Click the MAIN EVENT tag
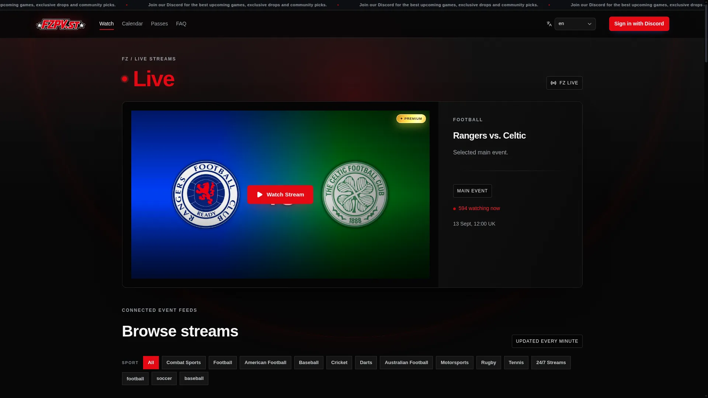708x398 pixels. click(x=472, y=191)
